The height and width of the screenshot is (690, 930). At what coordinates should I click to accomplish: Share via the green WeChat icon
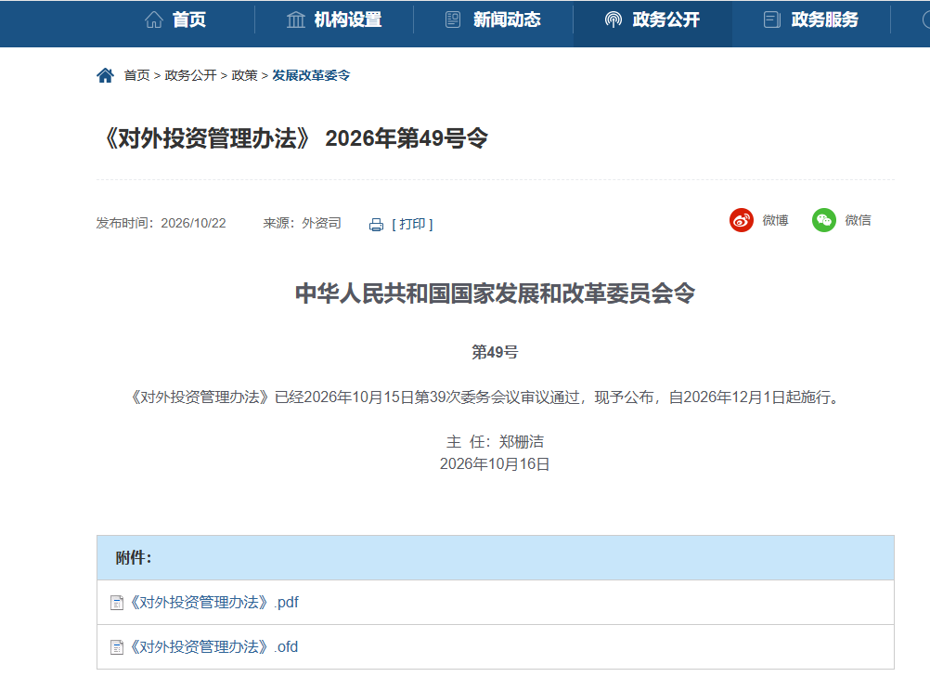pos(824,220)
